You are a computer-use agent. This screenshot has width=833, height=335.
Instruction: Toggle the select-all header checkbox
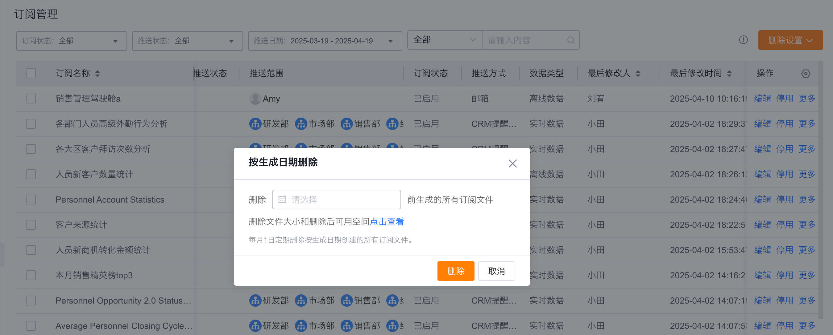click(31, 74)
